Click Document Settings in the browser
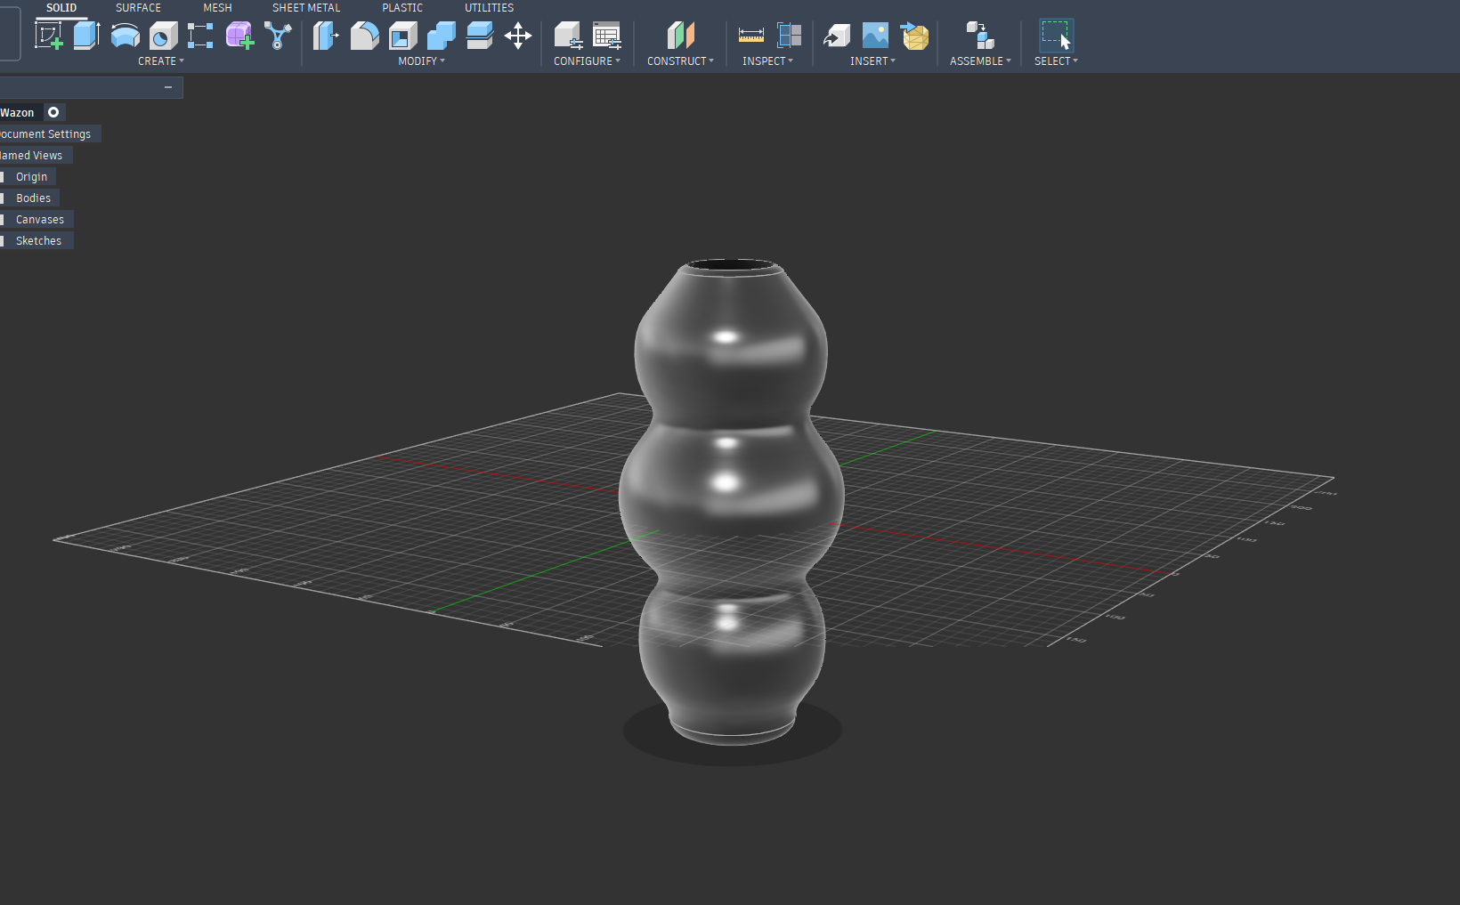The height and width of the screenshot is (905, 1460). 46,134
